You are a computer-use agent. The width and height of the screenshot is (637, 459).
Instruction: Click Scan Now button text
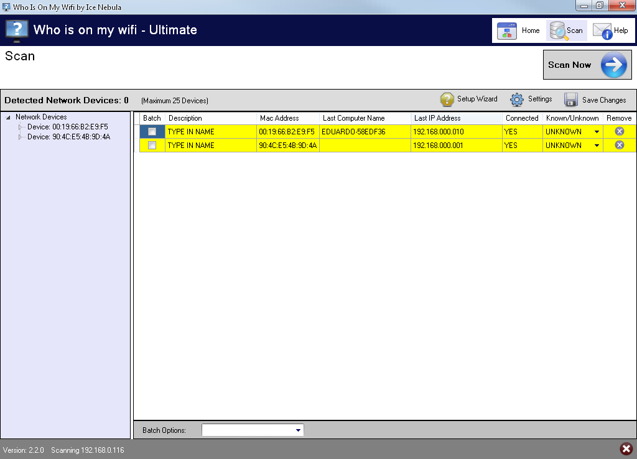[x=569, y=65]
